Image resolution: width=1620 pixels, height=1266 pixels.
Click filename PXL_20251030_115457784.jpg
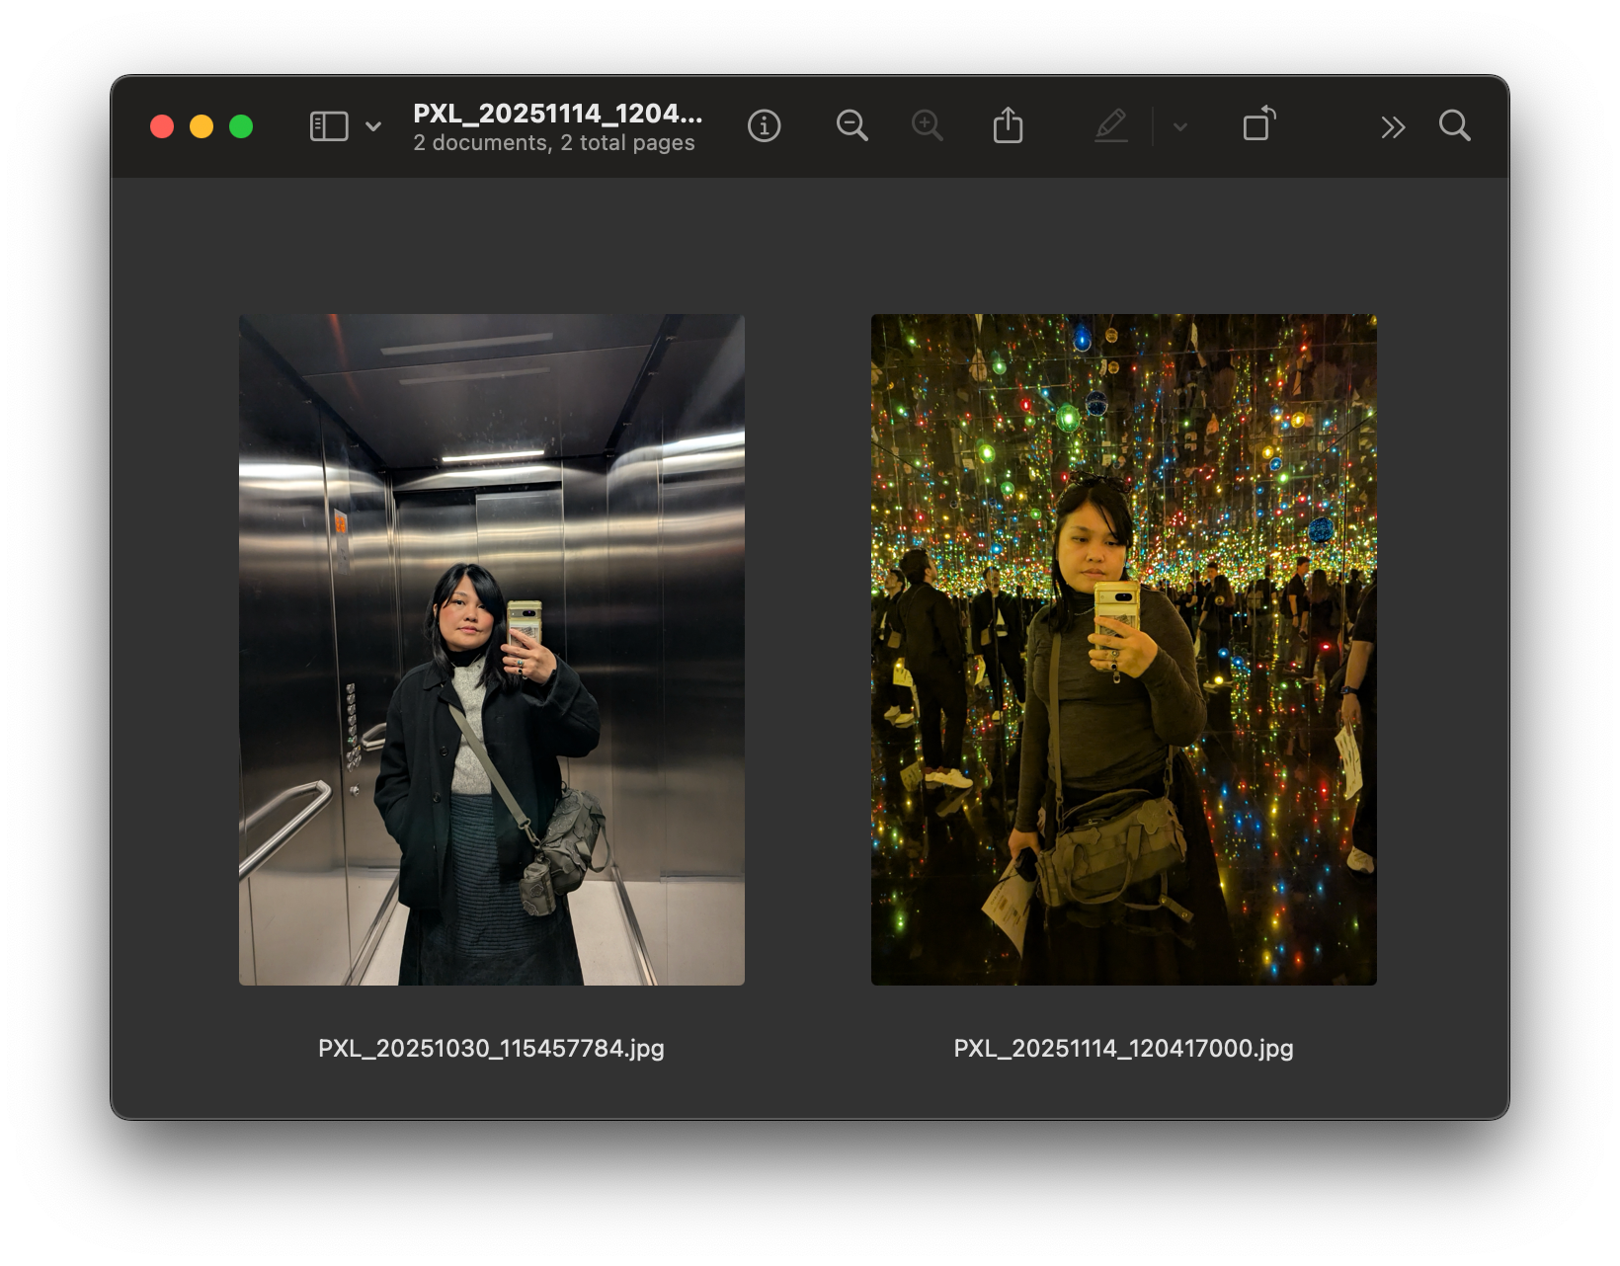coord(491,1048)
